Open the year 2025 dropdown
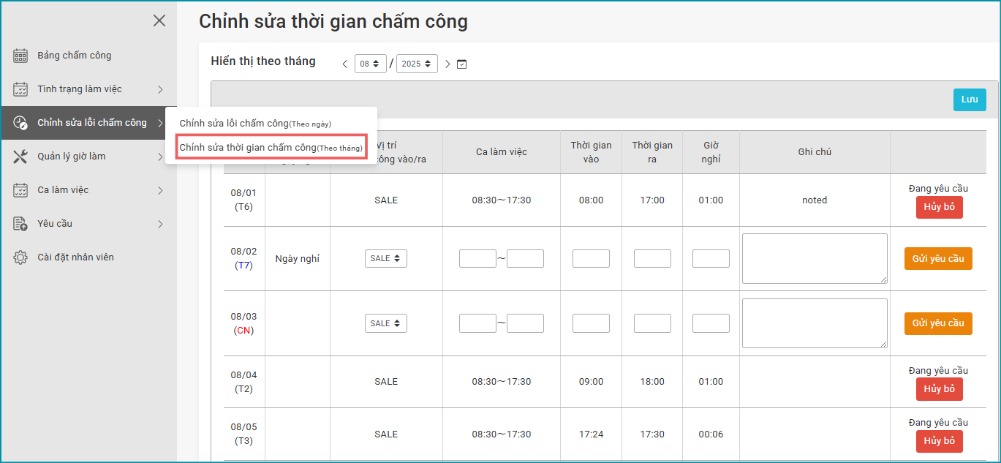1001x463 pixels. [x=416, y=64]
